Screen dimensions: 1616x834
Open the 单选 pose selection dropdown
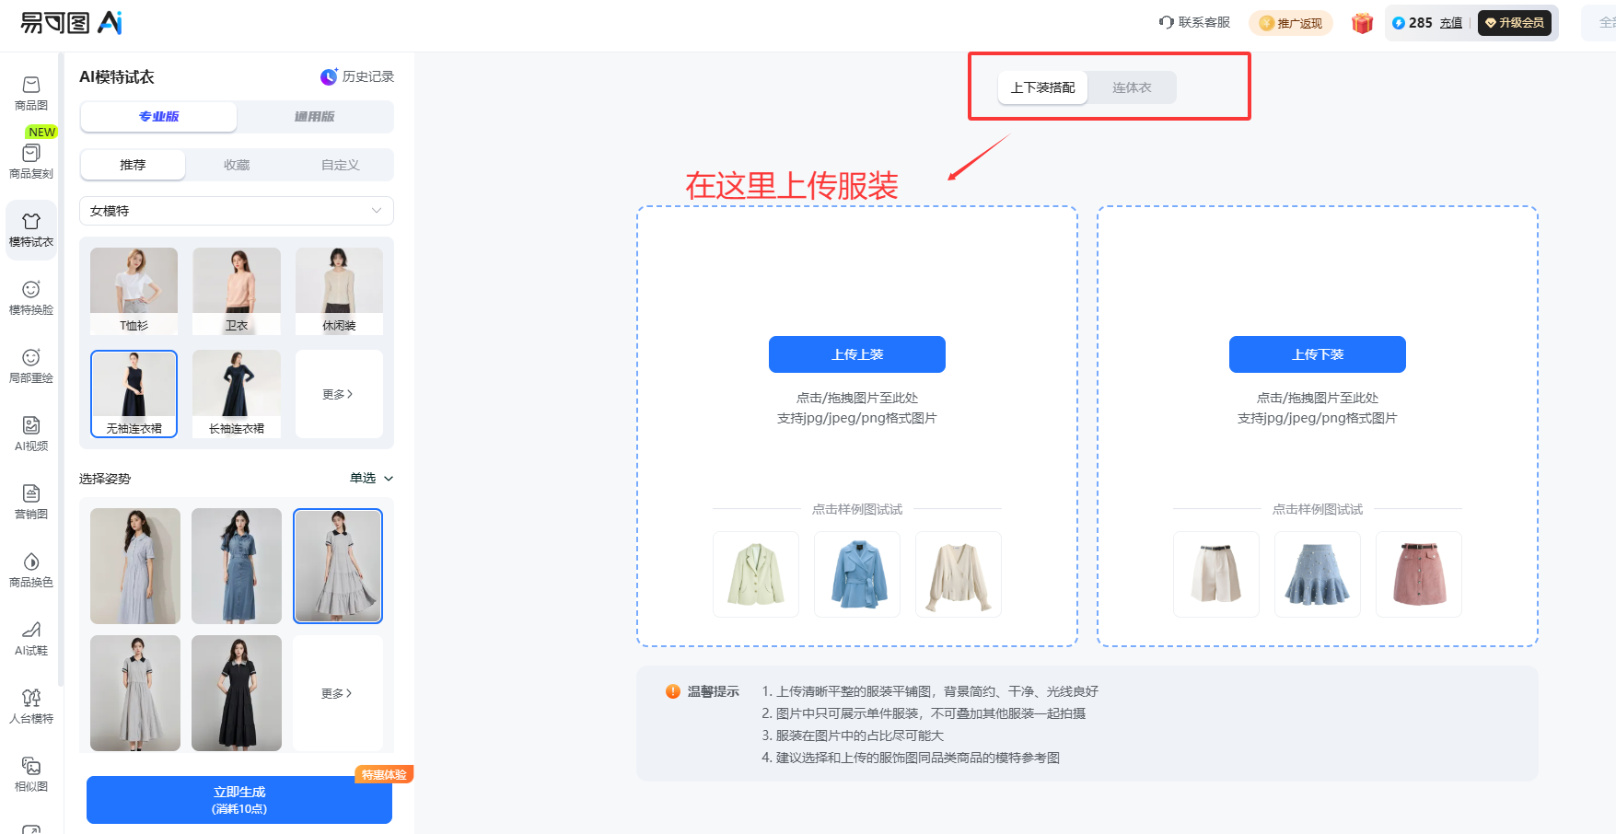pyautogui.click(x=372, y=479)
